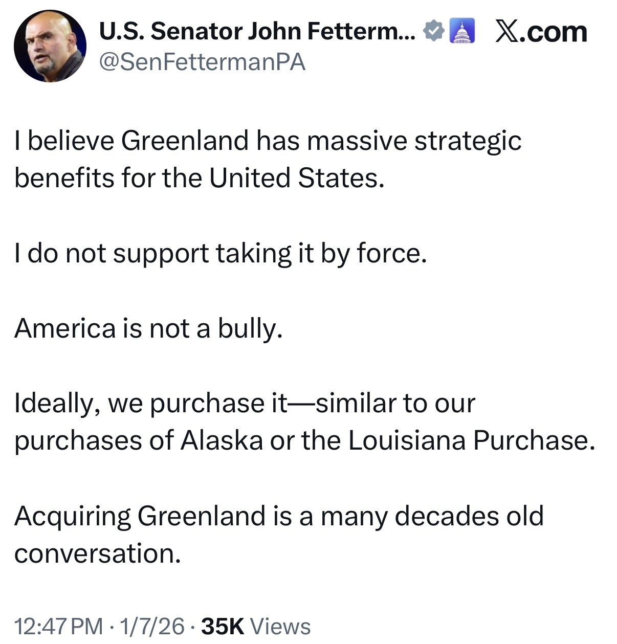
Task: Click the 1/7/26 post date
Action: [x=151, y=626]
